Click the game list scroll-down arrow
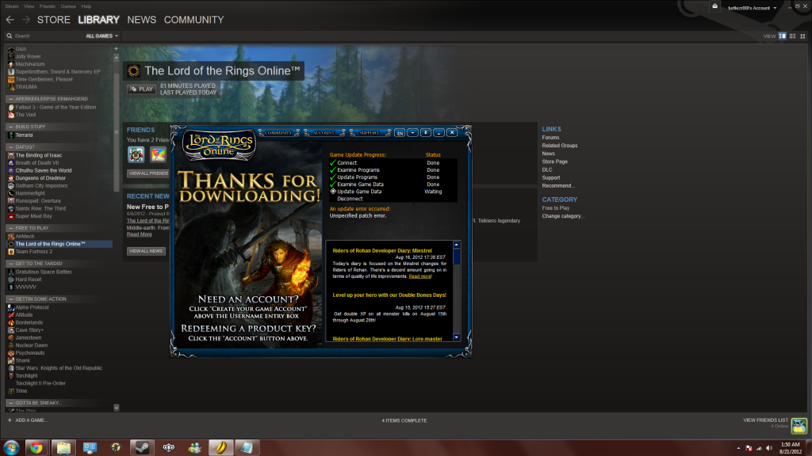Screen dimensions: 812x456 click(x=116, y=408)
